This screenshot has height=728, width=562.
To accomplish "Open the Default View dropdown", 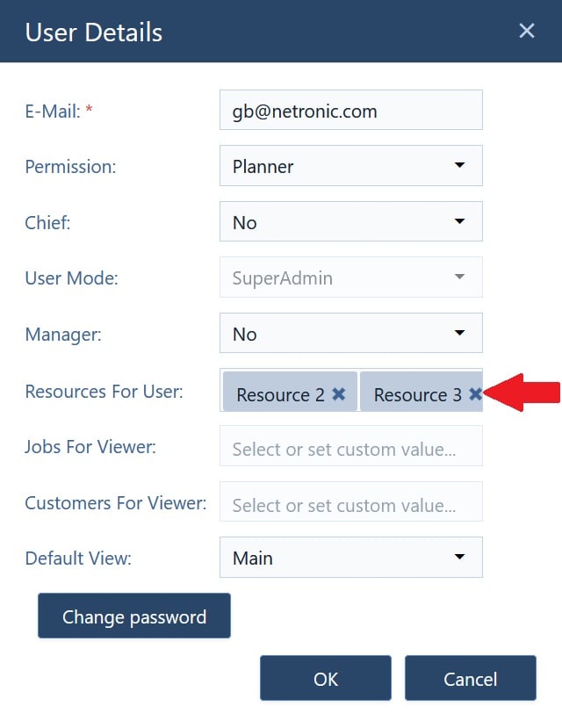I will click(459, 557).
